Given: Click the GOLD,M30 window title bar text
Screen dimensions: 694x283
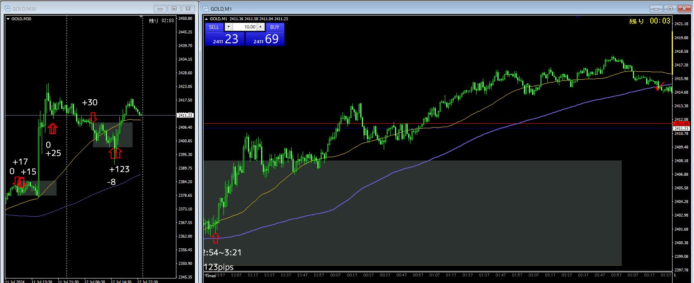Looking at the screenshot, I should (x=24, y=9).
